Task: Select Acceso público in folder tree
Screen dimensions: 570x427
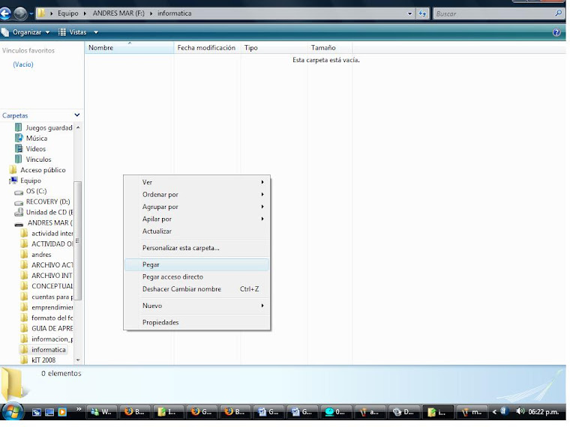Action: coord(37,170)
